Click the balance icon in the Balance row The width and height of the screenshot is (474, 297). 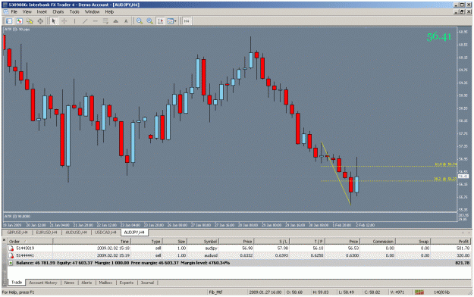pos(11,263)
